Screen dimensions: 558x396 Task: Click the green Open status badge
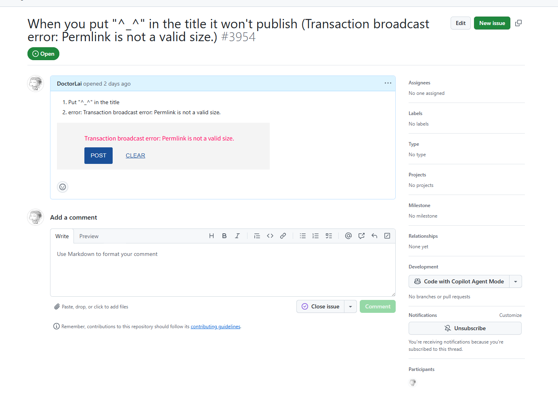point(43,54)
